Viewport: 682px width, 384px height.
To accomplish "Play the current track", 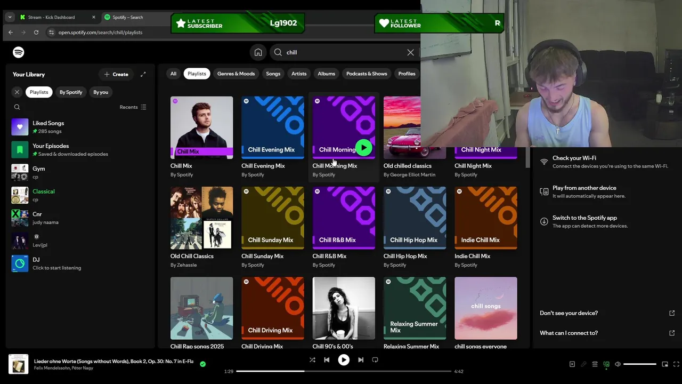I will click(x=344, y=360).
